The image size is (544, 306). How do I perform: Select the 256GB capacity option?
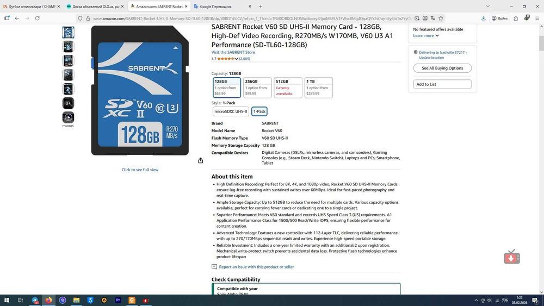[x=257, y=88]
